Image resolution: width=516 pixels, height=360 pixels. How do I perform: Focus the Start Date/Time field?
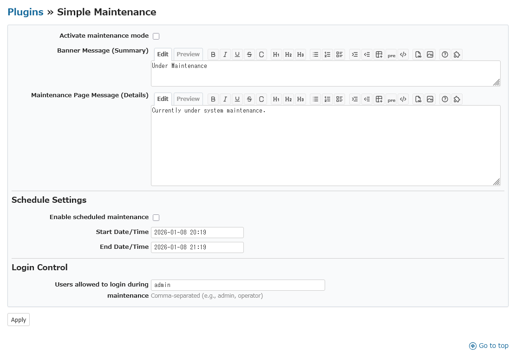(x=197, y=233)
